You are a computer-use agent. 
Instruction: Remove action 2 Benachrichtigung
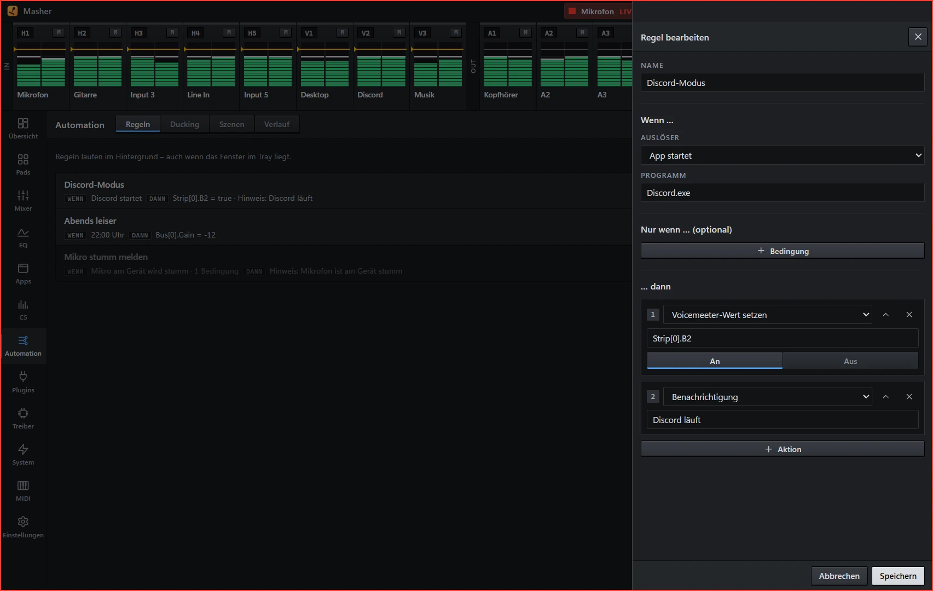coord(909,397)
